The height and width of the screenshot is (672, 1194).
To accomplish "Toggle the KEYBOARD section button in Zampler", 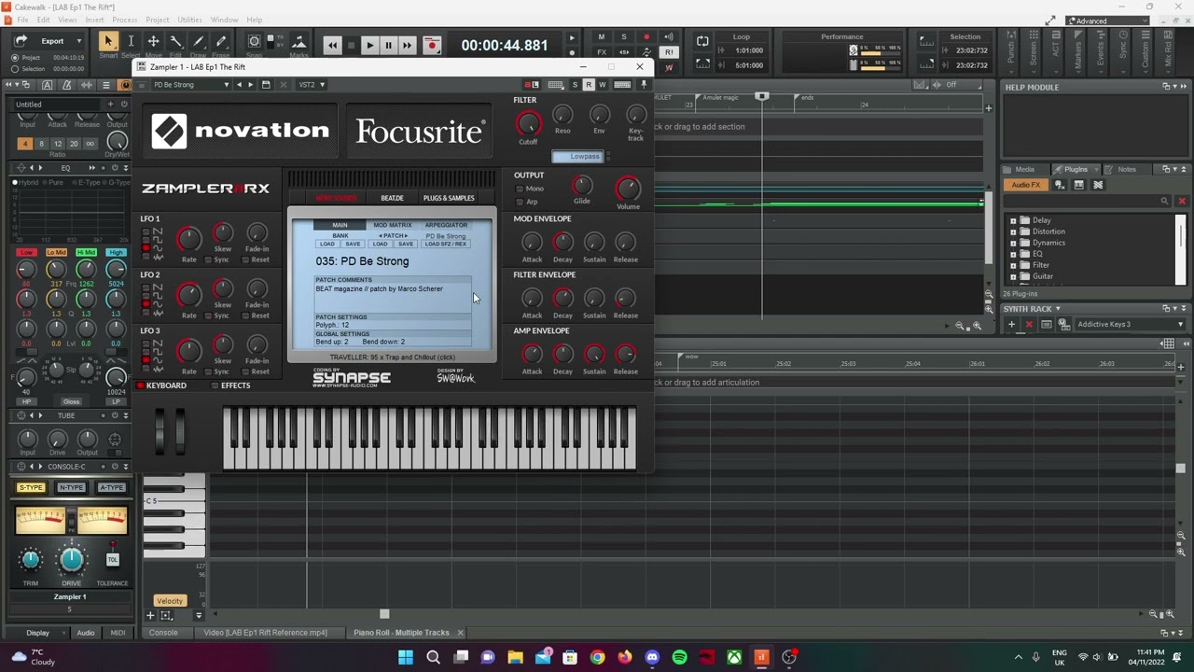I will (x=161, y=385).
